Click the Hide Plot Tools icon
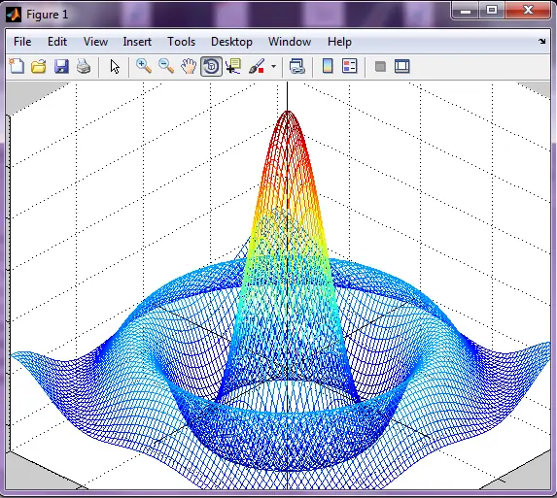 tap(380, 66)
